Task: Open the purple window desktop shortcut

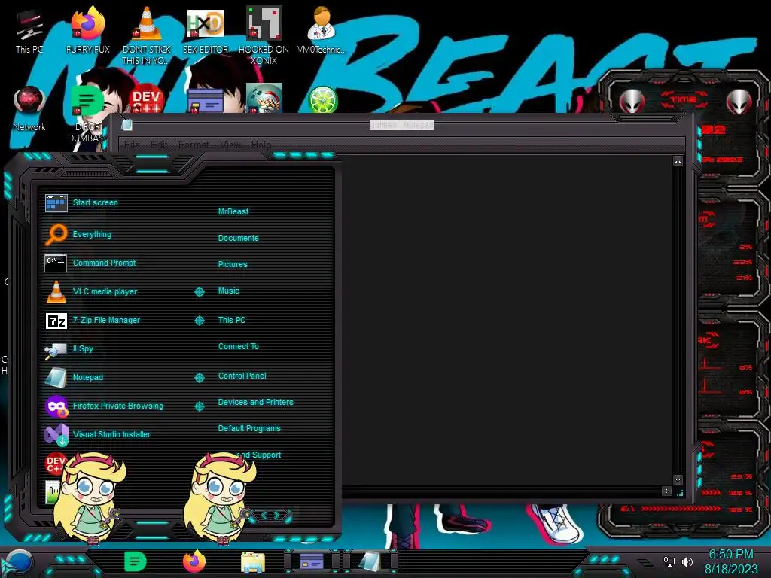Action: click(205, 101)
